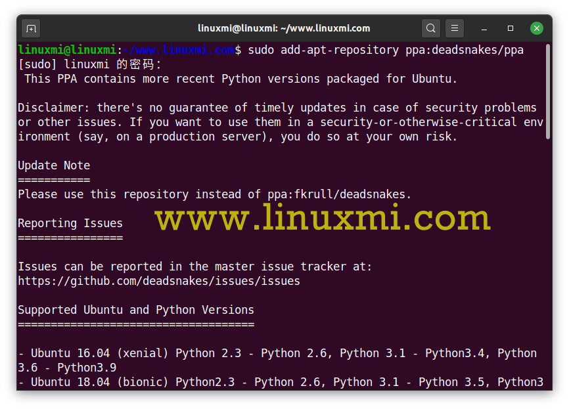Open a new terminal tab

[x=31, y=28]
